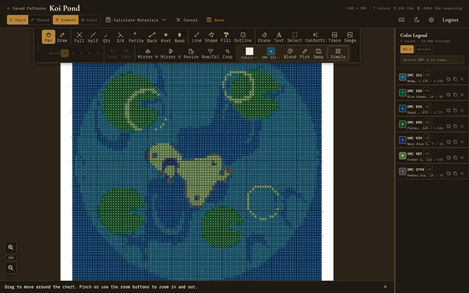469x293 pixels.
Task: Select the Fill bucket tool
Action: point(226,37)
